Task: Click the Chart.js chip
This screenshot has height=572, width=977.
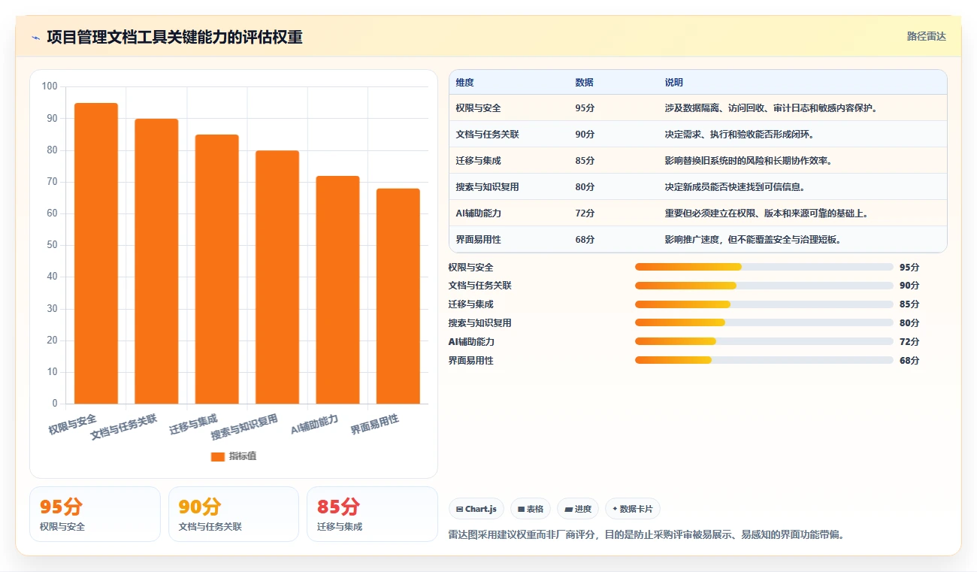Action: 476,509
